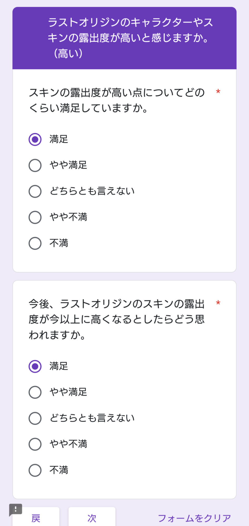
Task: Select 満足 in the second question
Action: (x=35, y=366)
